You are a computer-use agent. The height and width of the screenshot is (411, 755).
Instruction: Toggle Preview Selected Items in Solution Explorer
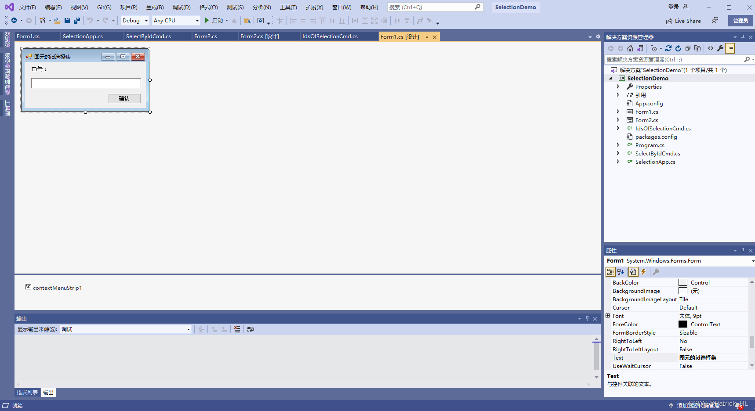tap(730, 48)
